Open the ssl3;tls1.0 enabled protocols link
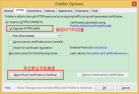The height and width of the screenshot is (94, 139). coord(101,47)
